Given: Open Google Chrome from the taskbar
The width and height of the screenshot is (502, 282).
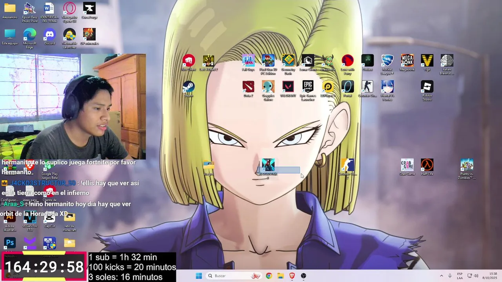Looking at the screenshot, I should pyautogui.click(x=269, y=276).
